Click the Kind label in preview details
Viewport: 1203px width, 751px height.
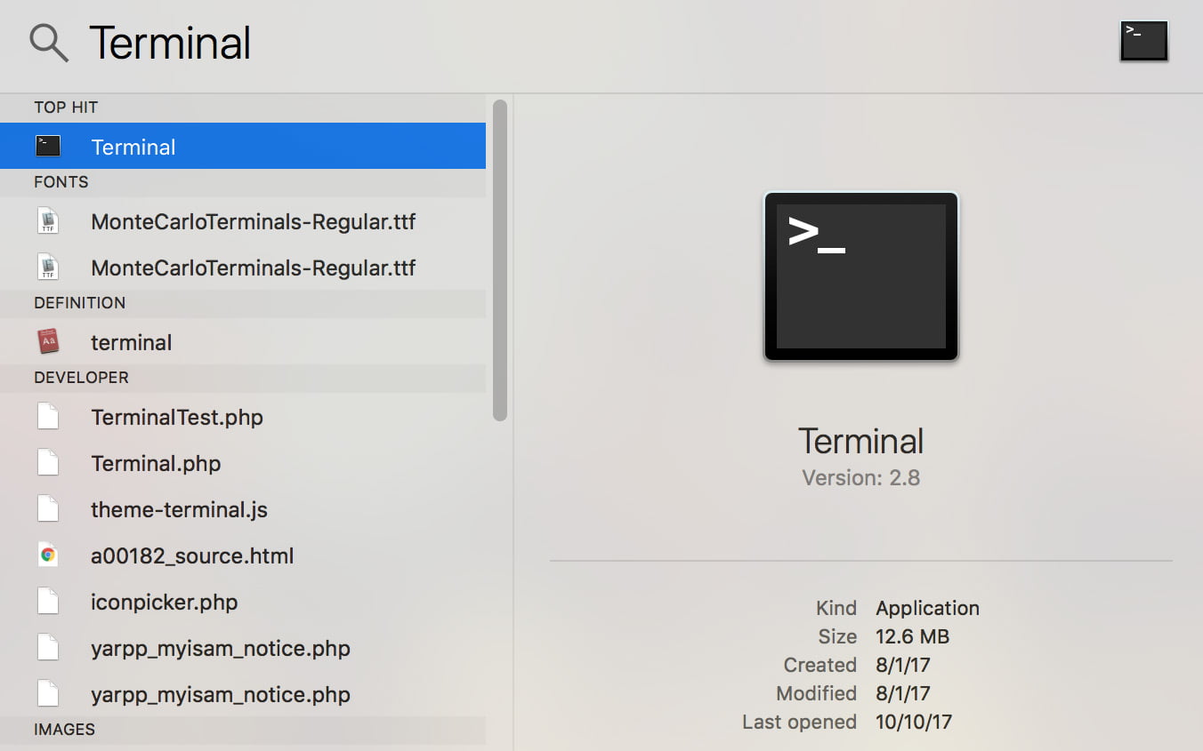836,608
